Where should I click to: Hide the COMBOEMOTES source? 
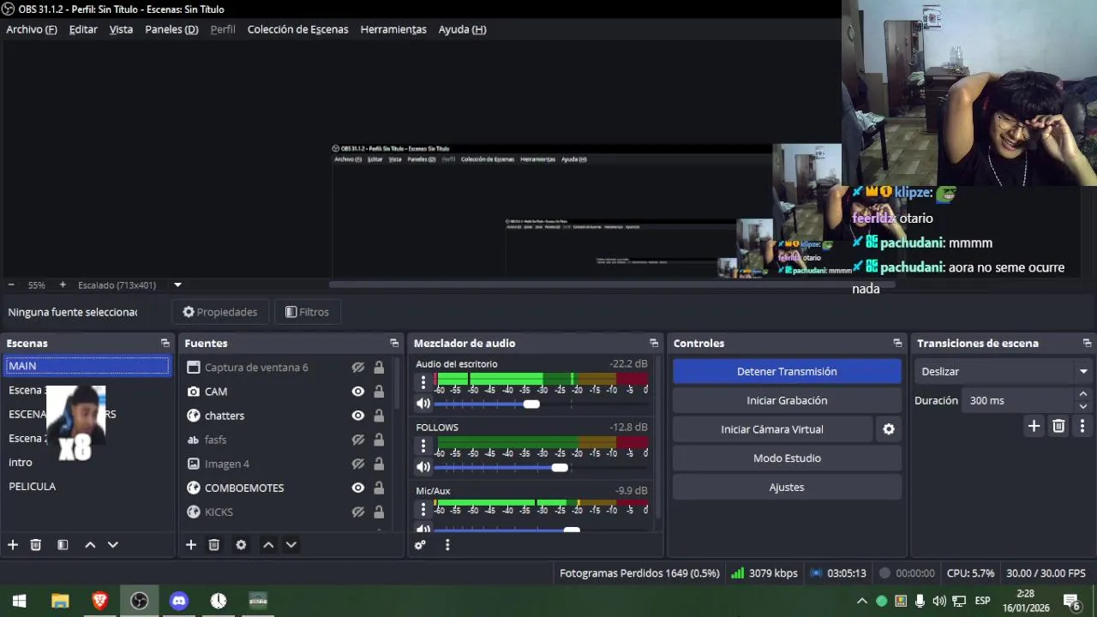358,488
